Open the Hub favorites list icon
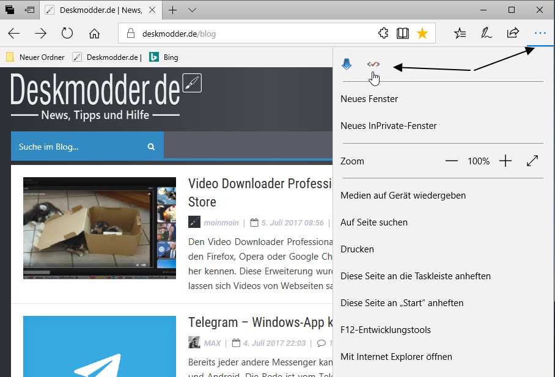Viewport: 555px width, 377px height. click(460, 34)
